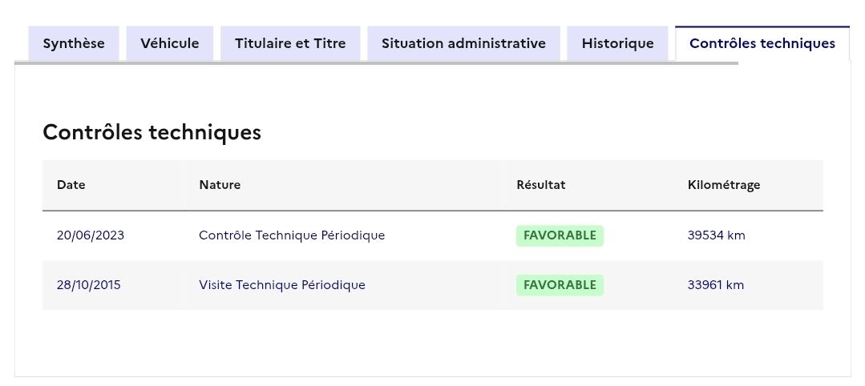Select the 28/10/2015 date cell
865x386 pixels.
coord(88,285)
